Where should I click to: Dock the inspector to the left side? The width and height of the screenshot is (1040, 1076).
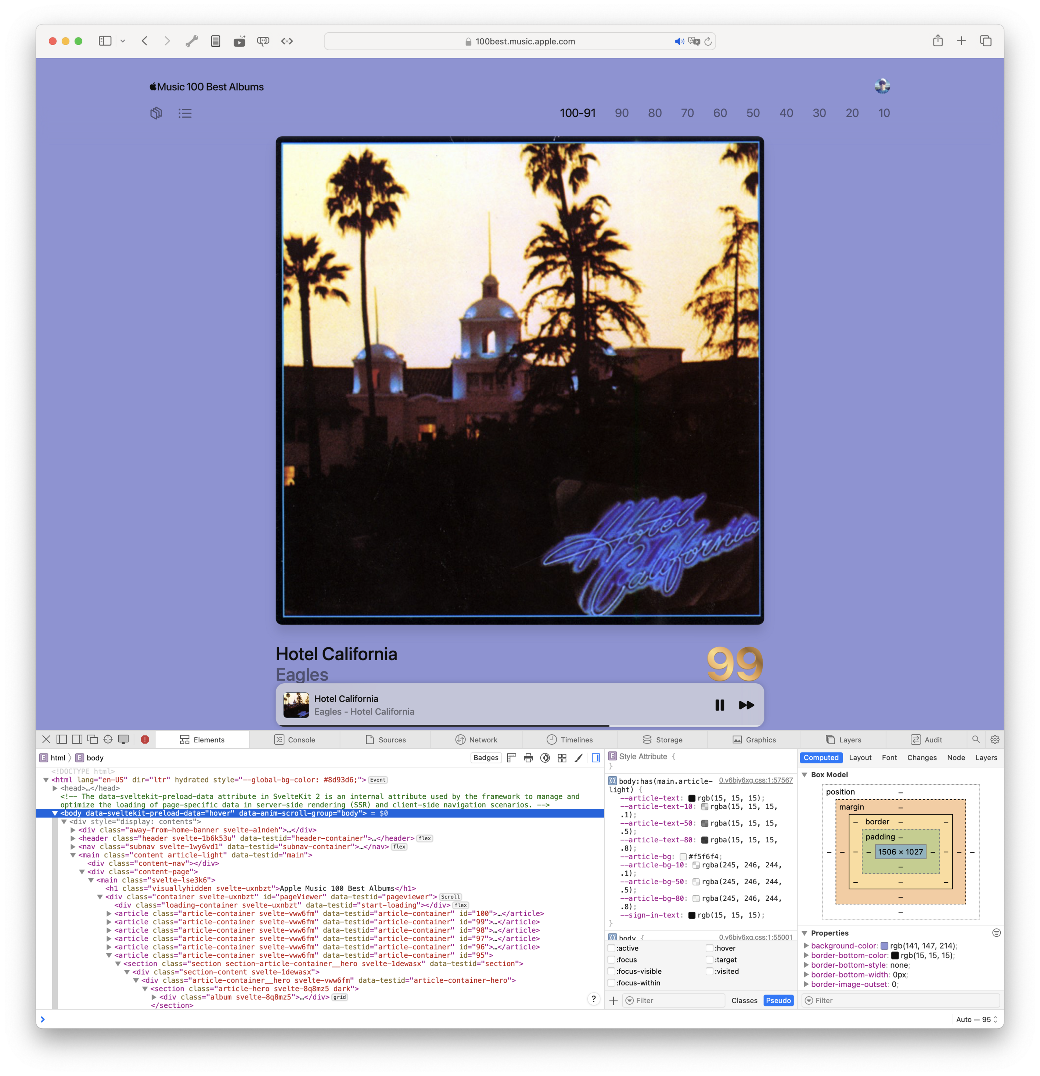[61, 739]
